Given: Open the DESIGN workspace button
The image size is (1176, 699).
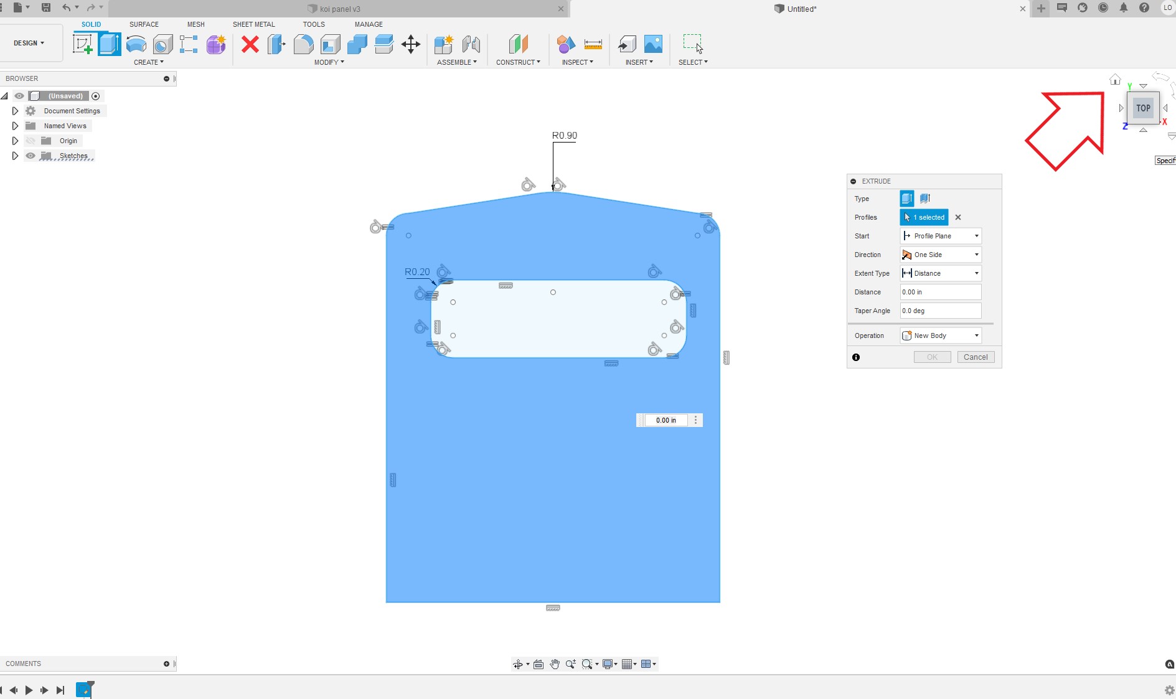Looking at the screenshot, I should [29, 43].
